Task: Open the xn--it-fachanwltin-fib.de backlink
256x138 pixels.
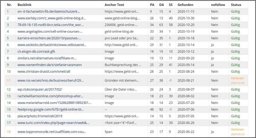Action: point(49,11)
